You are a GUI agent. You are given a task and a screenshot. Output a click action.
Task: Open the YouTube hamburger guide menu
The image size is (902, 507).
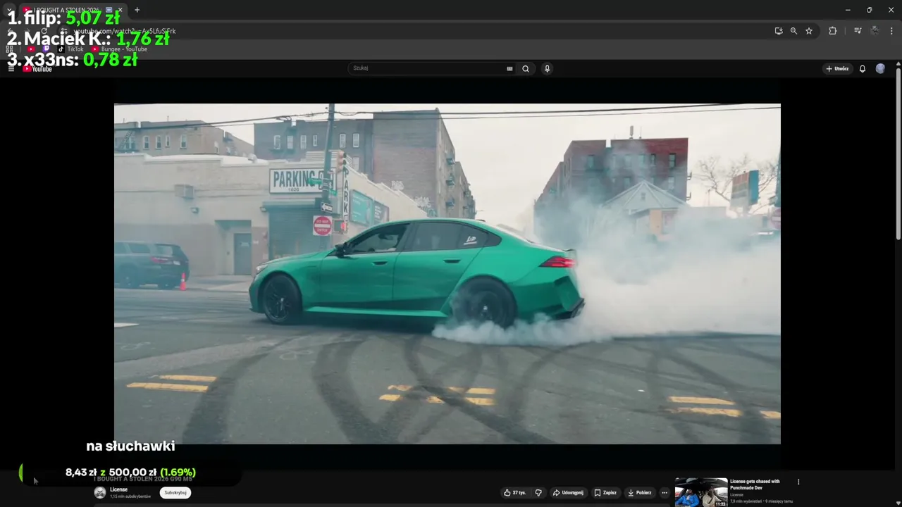pos(11,68)
